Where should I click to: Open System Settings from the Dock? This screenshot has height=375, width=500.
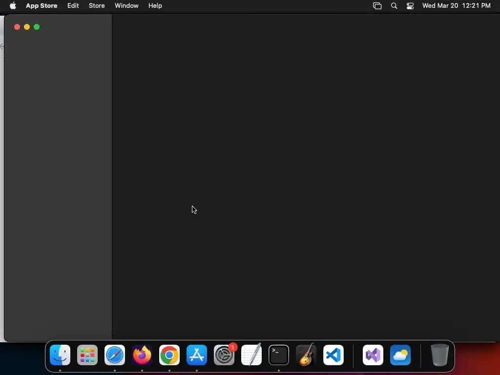pos(224,355)
